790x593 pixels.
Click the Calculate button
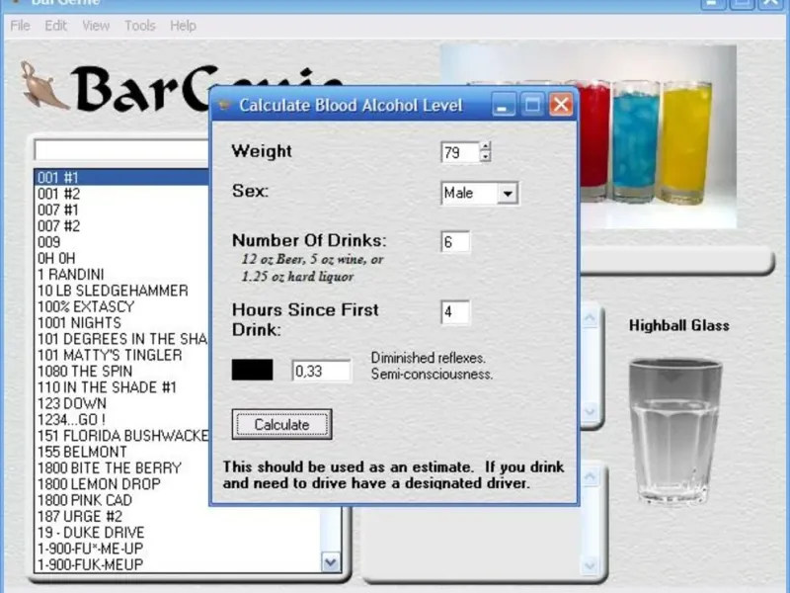(x=281, y=425)
